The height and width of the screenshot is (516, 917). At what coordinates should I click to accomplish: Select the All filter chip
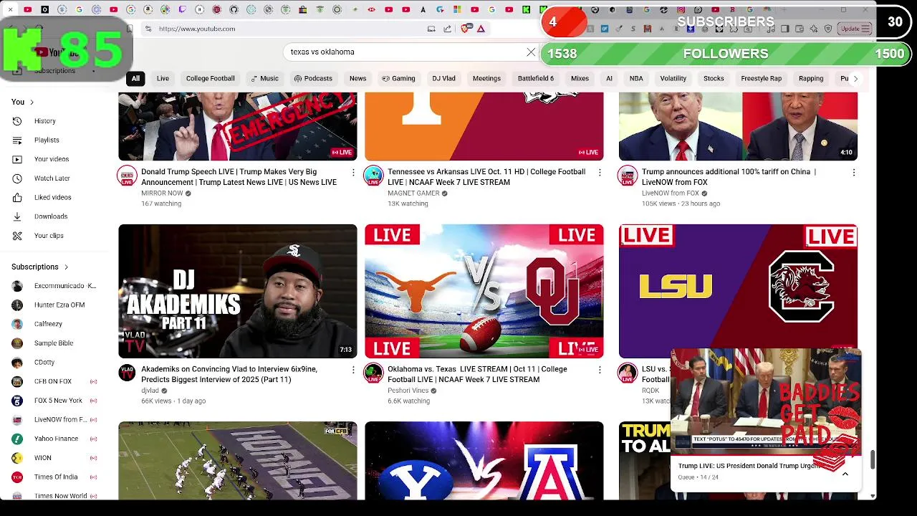[135, 79]
